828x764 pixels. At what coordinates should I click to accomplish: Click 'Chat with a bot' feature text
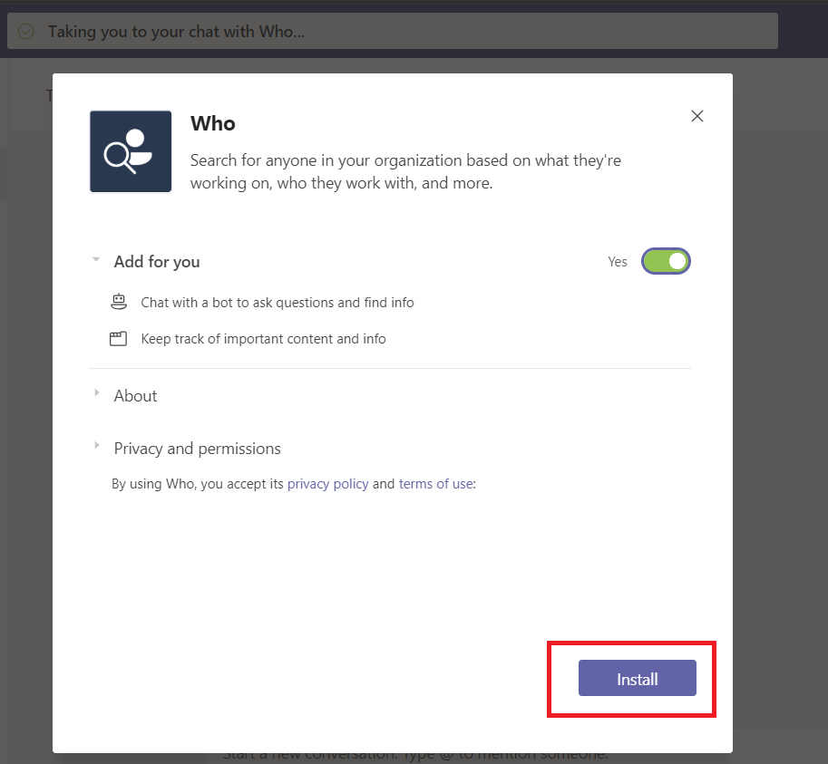tap(278, 303)
